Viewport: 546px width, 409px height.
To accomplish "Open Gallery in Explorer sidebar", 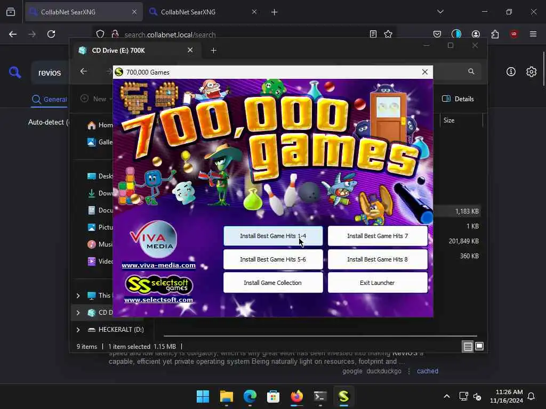I will (100, 142).
